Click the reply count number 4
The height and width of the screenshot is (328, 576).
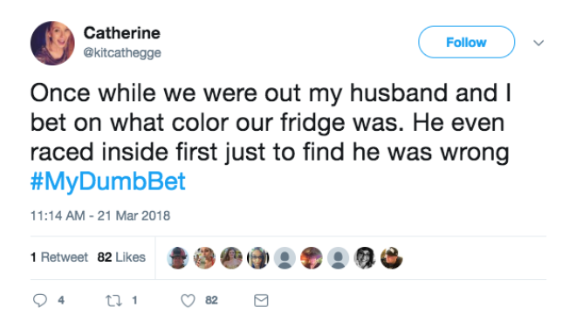tap(61, 300)
